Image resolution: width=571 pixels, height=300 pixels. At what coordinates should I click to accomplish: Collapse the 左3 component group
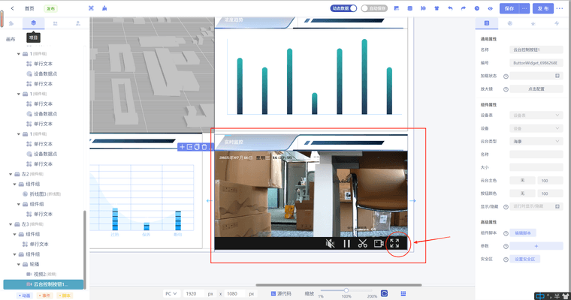coord(11,224)
